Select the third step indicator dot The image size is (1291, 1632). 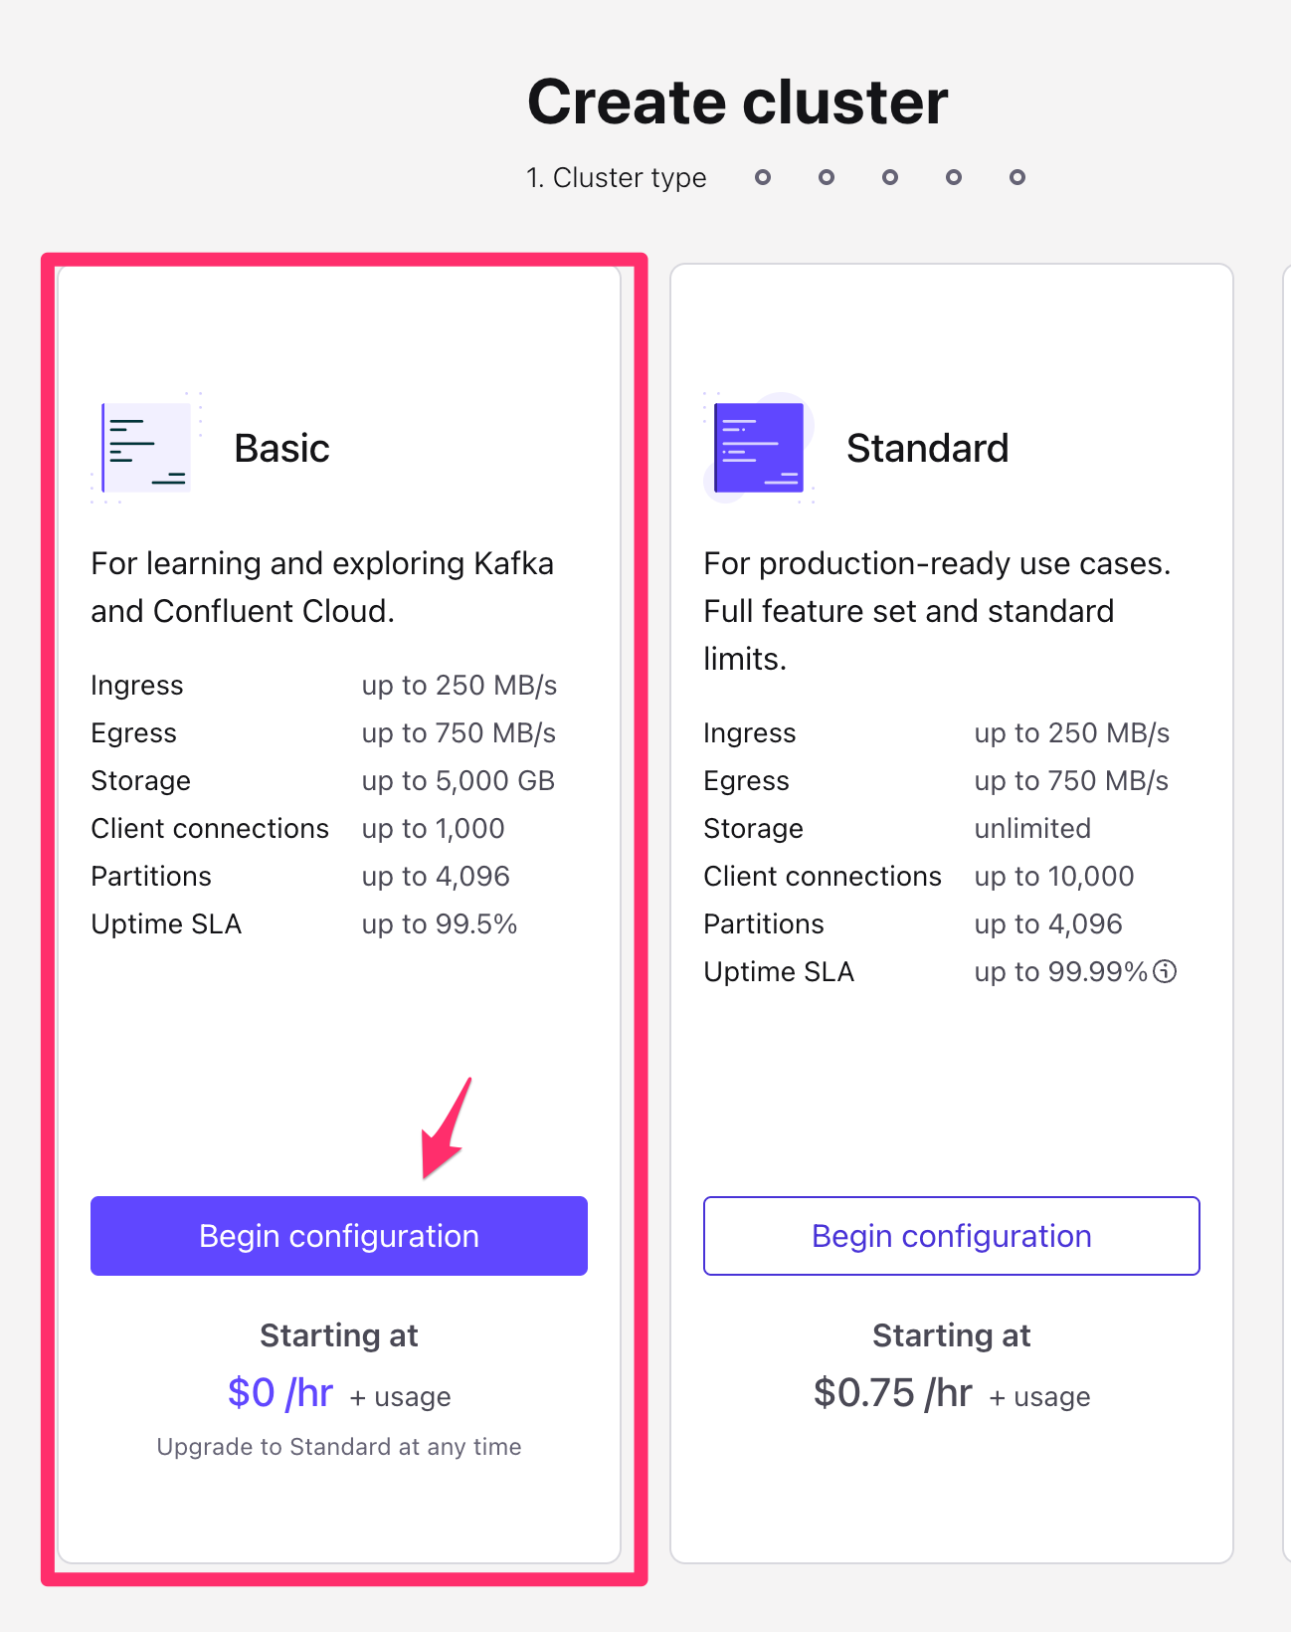click(x=827, y=177)
